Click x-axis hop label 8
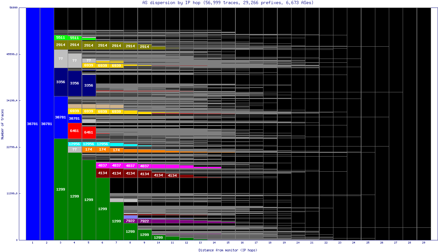This screenshot has height=252, width=438. click(x=130, y=243)
